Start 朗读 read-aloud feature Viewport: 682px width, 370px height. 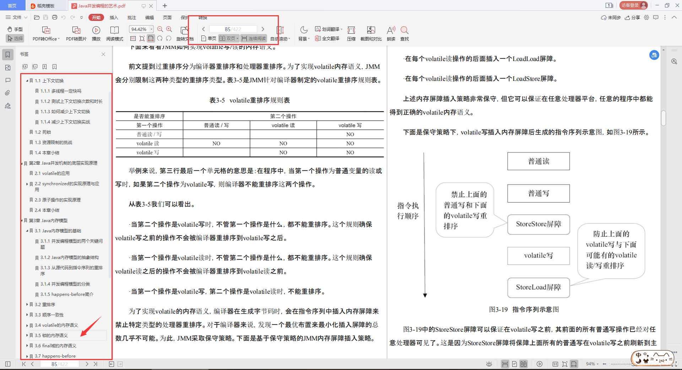click(x=391, y=33)
